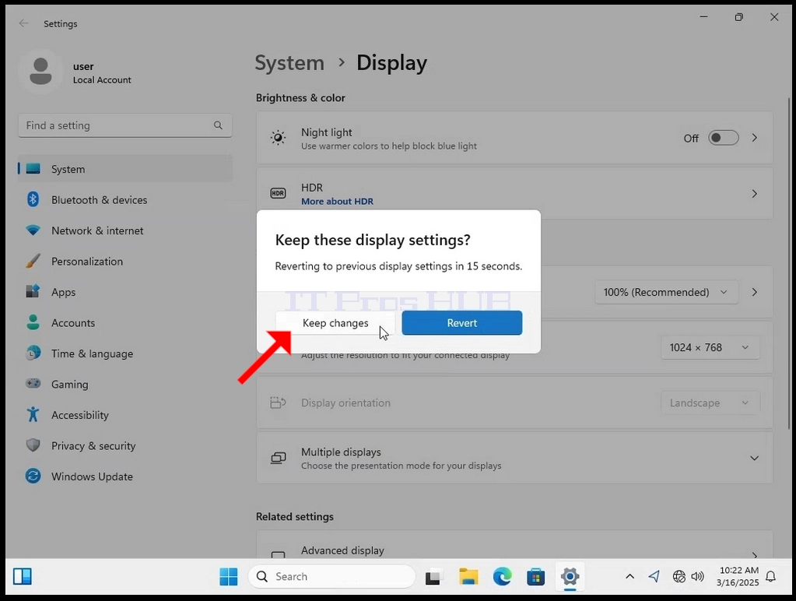Click the Night light sun icon

click(x=278, y=138)
